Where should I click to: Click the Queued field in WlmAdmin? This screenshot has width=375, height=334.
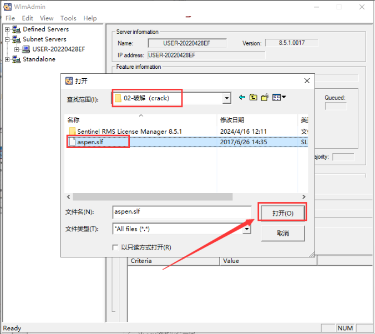[336, 106]
